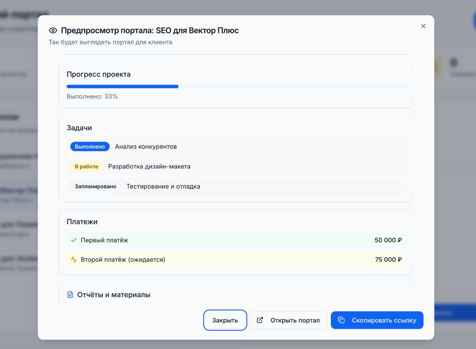Click the project progress bar
Viewport: 476px width, 349px height.
236,87
